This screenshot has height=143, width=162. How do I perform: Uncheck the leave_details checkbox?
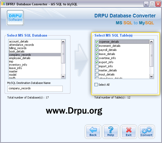[x=97, y=54]
